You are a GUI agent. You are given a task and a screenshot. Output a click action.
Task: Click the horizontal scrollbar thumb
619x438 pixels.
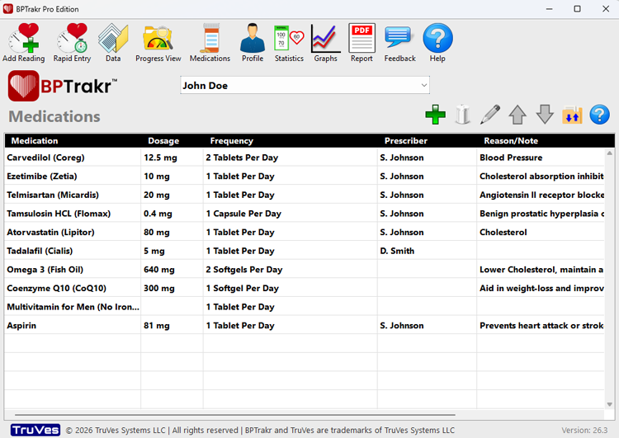[235, 415]
